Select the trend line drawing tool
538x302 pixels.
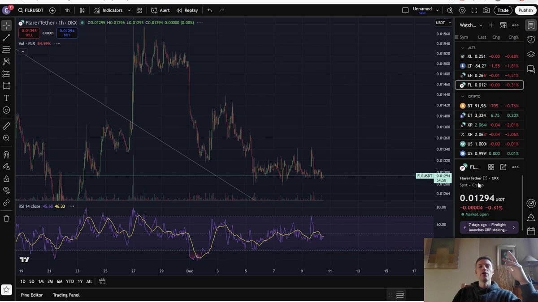coord(6,38)
